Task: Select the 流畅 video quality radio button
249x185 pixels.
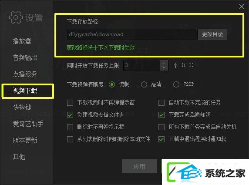Action: point(112,84)
